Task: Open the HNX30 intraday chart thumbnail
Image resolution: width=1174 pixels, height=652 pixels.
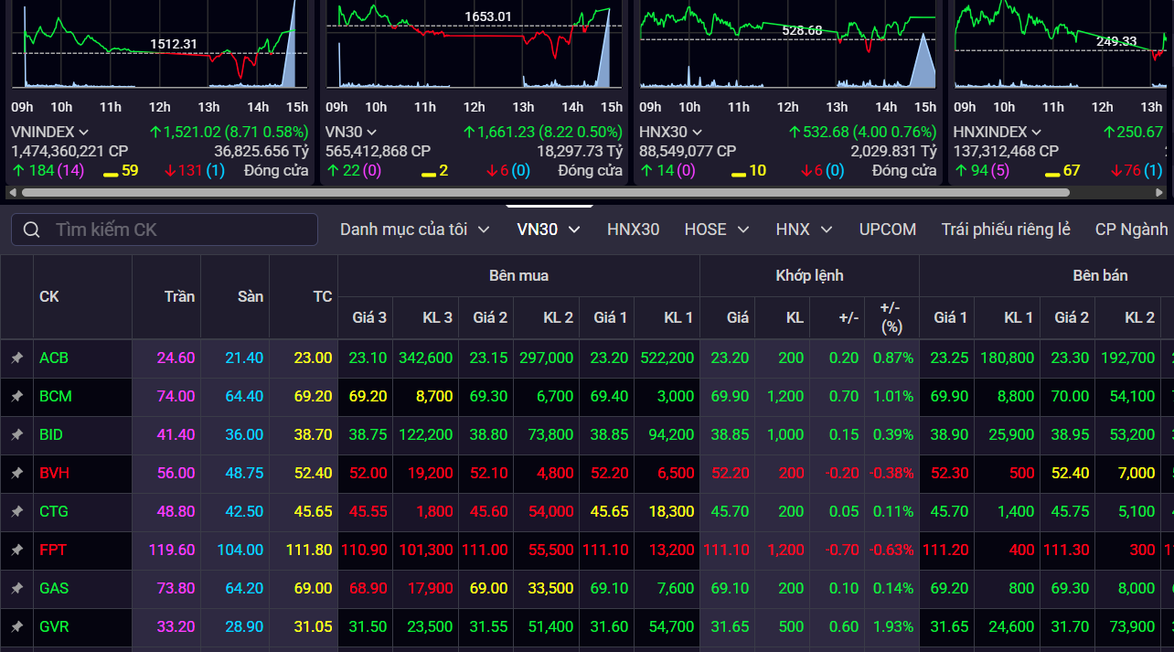Action: 787,46
